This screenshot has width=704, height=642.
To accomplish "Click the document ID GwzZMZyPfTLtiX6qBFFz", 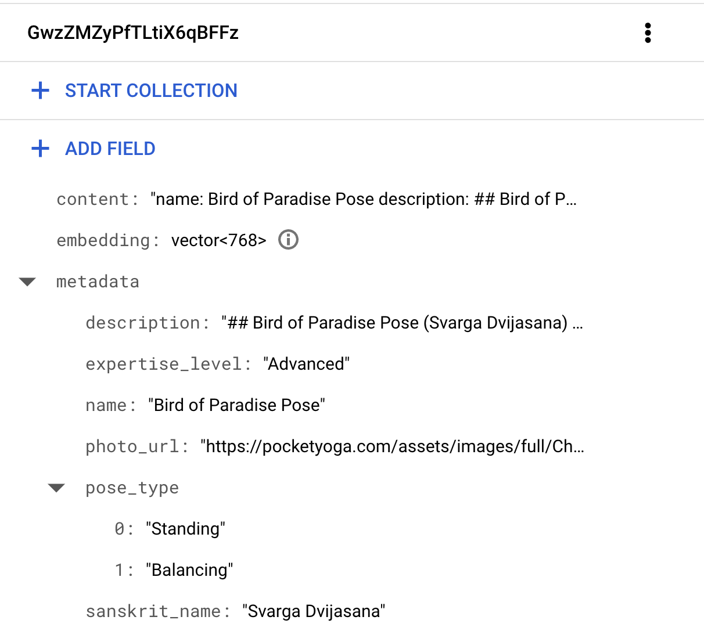I will tap(133, 33).
